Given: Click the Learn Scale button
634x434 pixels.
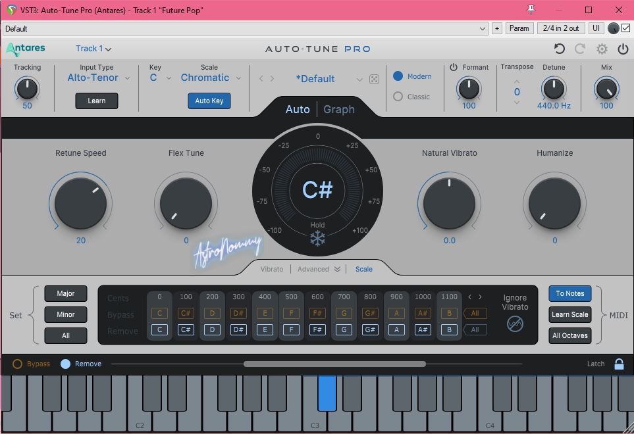Looking at the screenshot, I should [569, 314].
